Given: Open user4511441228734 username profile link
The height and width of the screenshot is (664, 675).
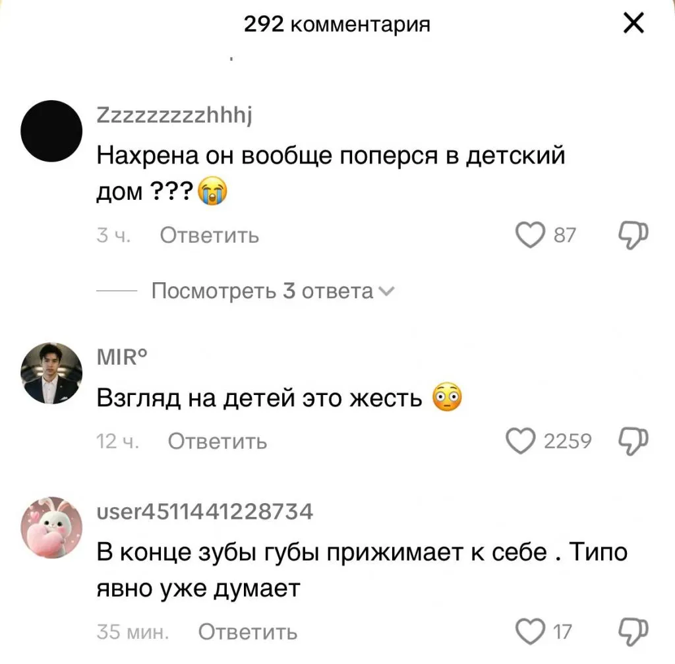Looking at the screenshot, I should (205, 512).
